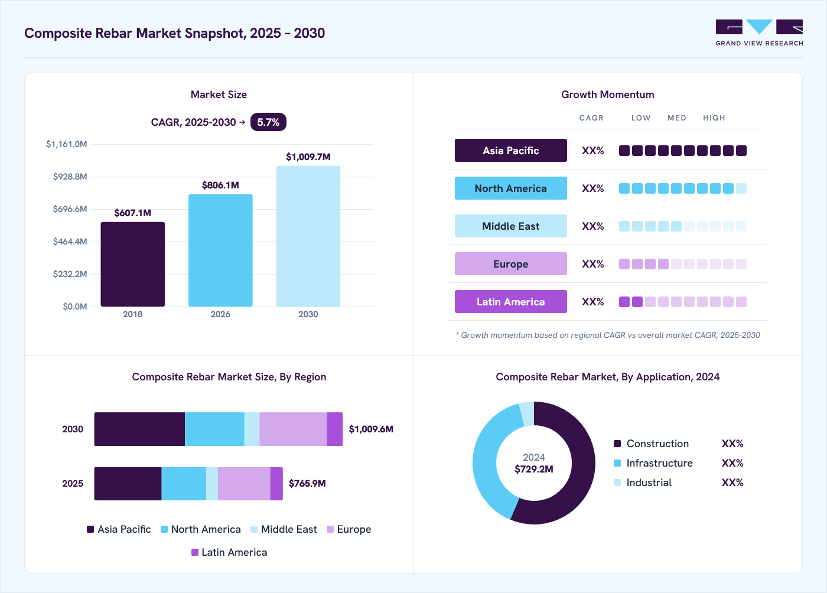Click the North America legend swatch
The width and height of the screenshot is (827, 593).
[x=164, y=529]
